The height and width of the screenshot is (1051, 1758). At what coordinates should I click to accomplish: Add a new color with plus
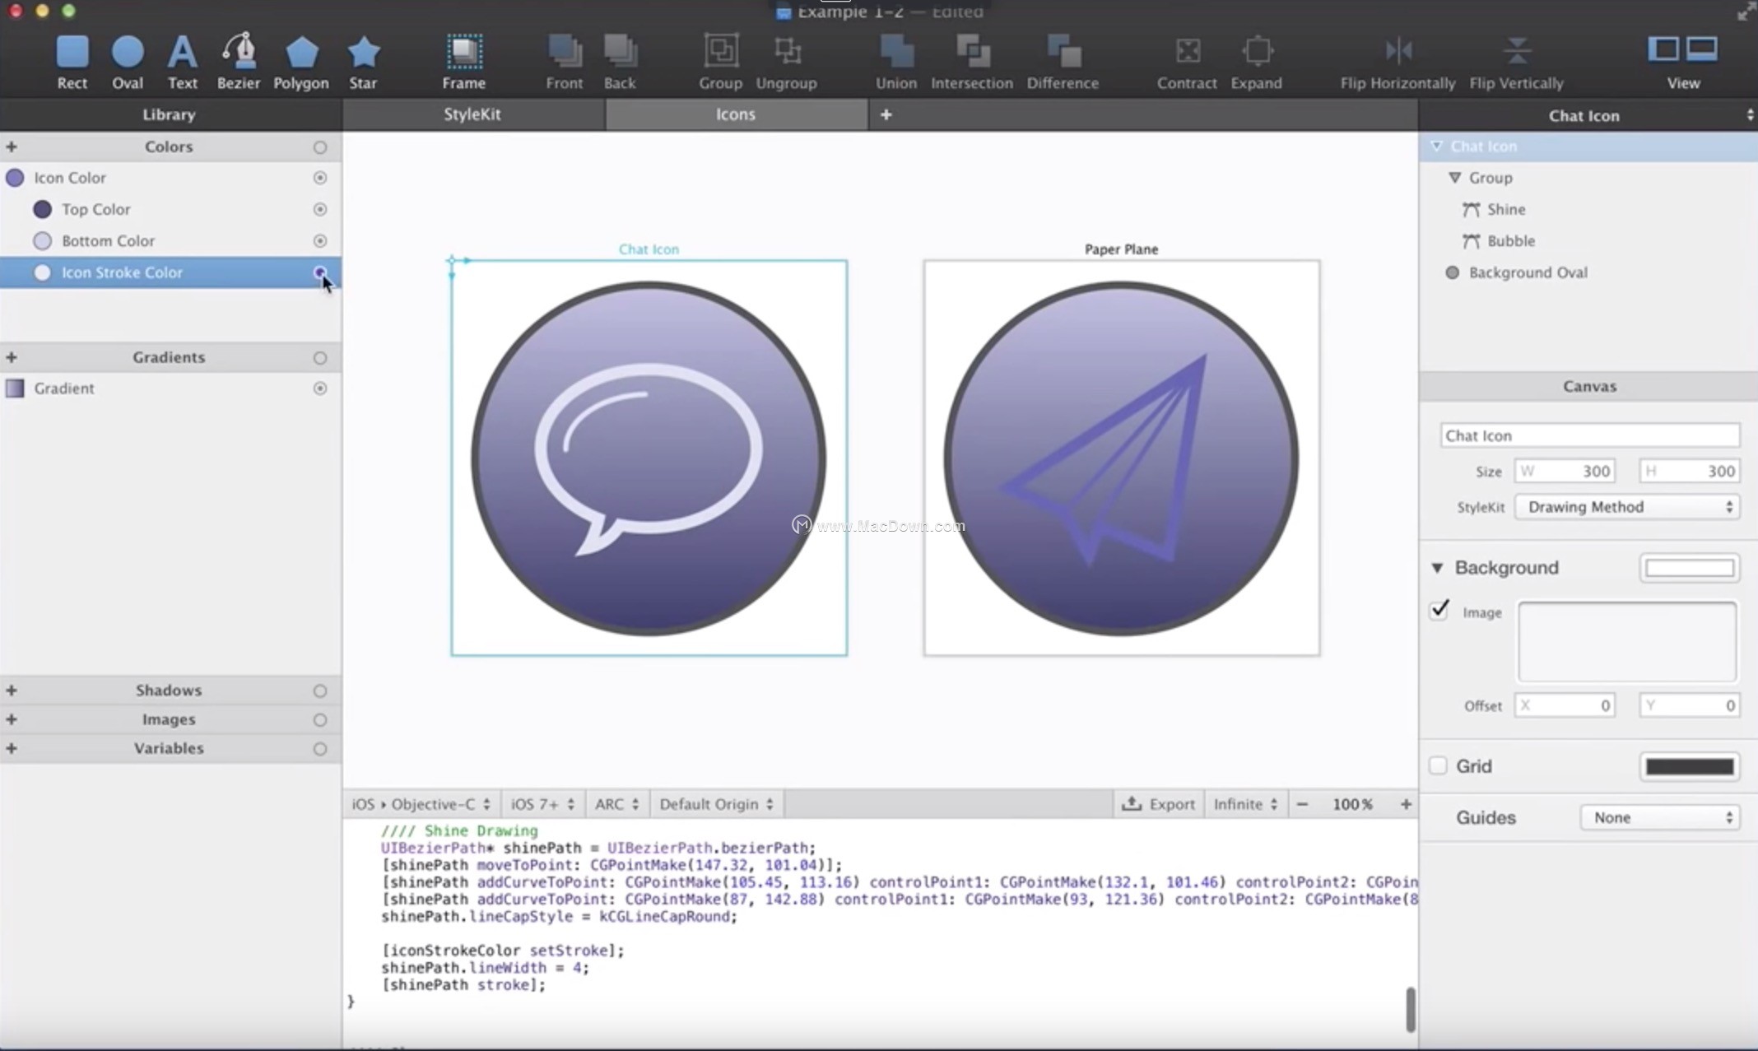click(12, 146)
